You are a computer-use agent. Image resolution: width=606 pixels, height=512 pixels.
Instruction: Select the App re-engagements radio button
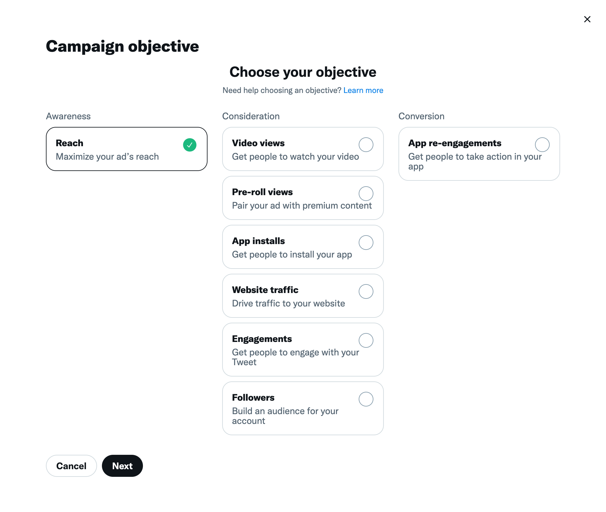(x=542, y=145)
